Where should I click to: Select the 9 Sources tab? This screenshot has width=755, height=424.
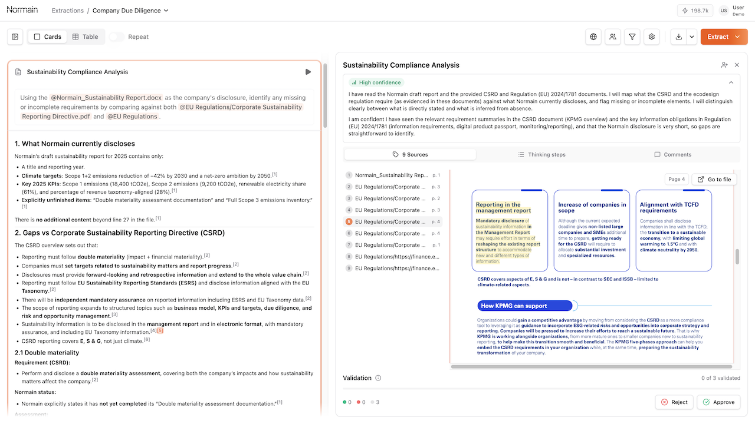410,154
